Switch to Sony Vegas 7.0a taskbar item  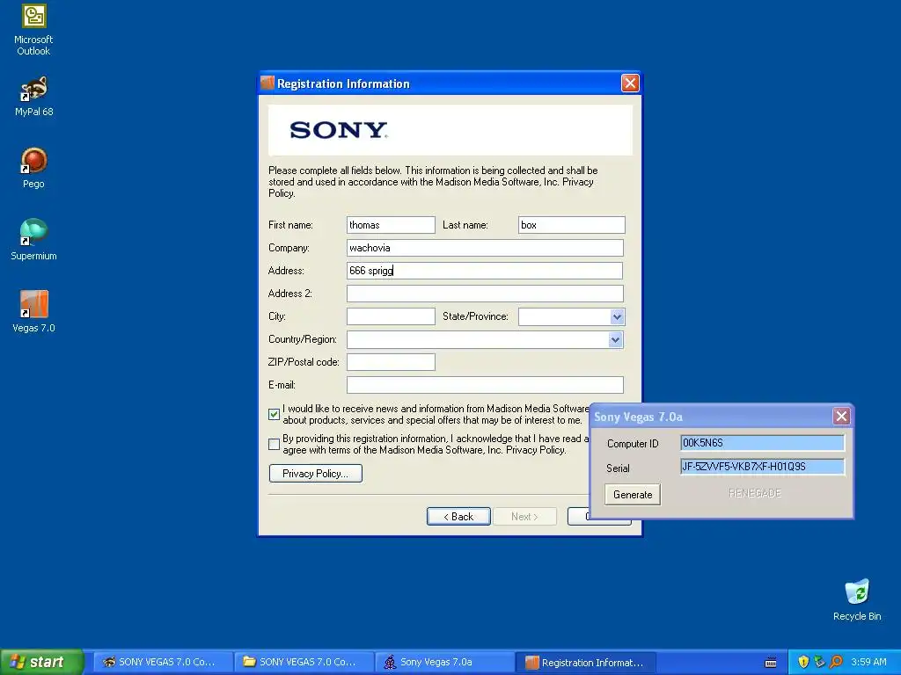pos(444,662)
